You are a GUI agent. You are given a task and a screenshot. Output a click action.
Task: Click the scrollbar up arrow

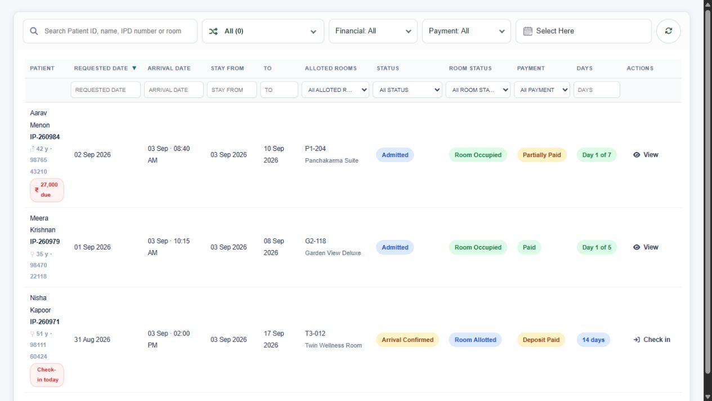[x=707, y=4]
